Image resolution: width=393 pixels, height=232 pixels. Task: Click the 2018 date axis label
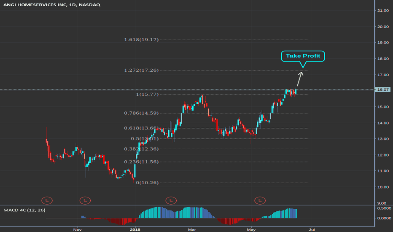(x=135, y=229)
